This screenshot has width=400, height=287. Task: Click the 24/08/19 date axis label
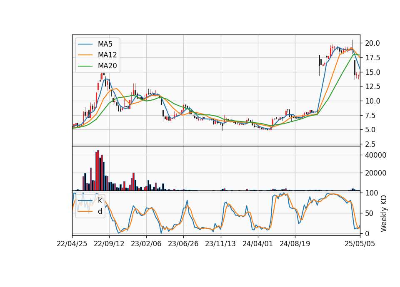click(295, 244)
